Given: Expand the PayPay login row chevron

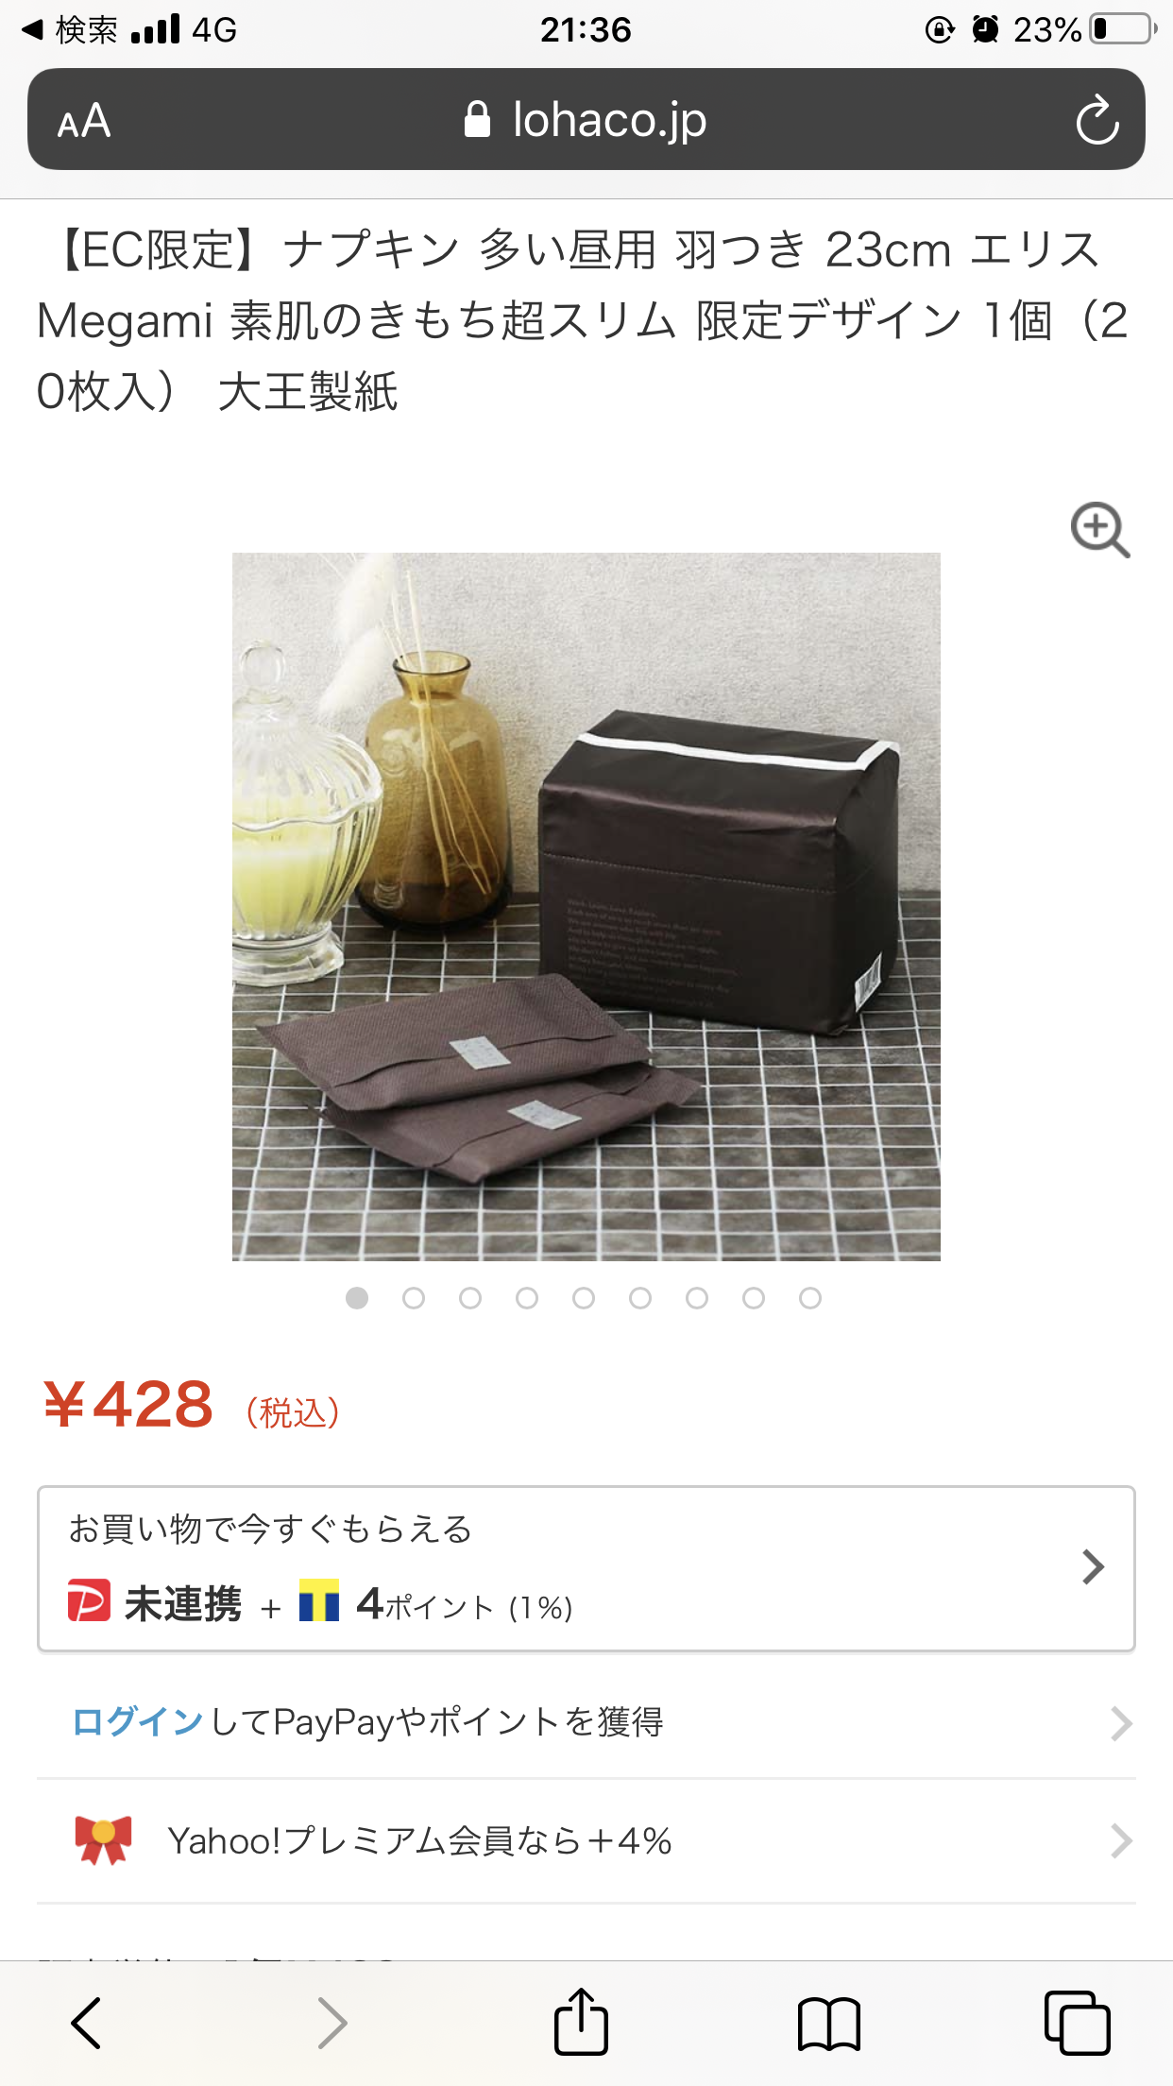Looking at the screenshot, I should [1121, 1723].
